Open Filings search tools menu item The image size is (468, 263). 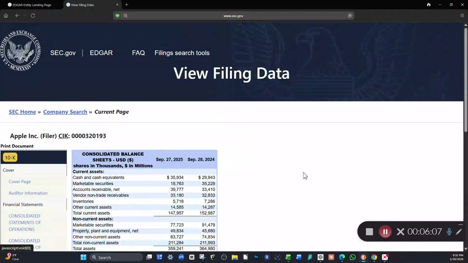(x=182, y=53)
